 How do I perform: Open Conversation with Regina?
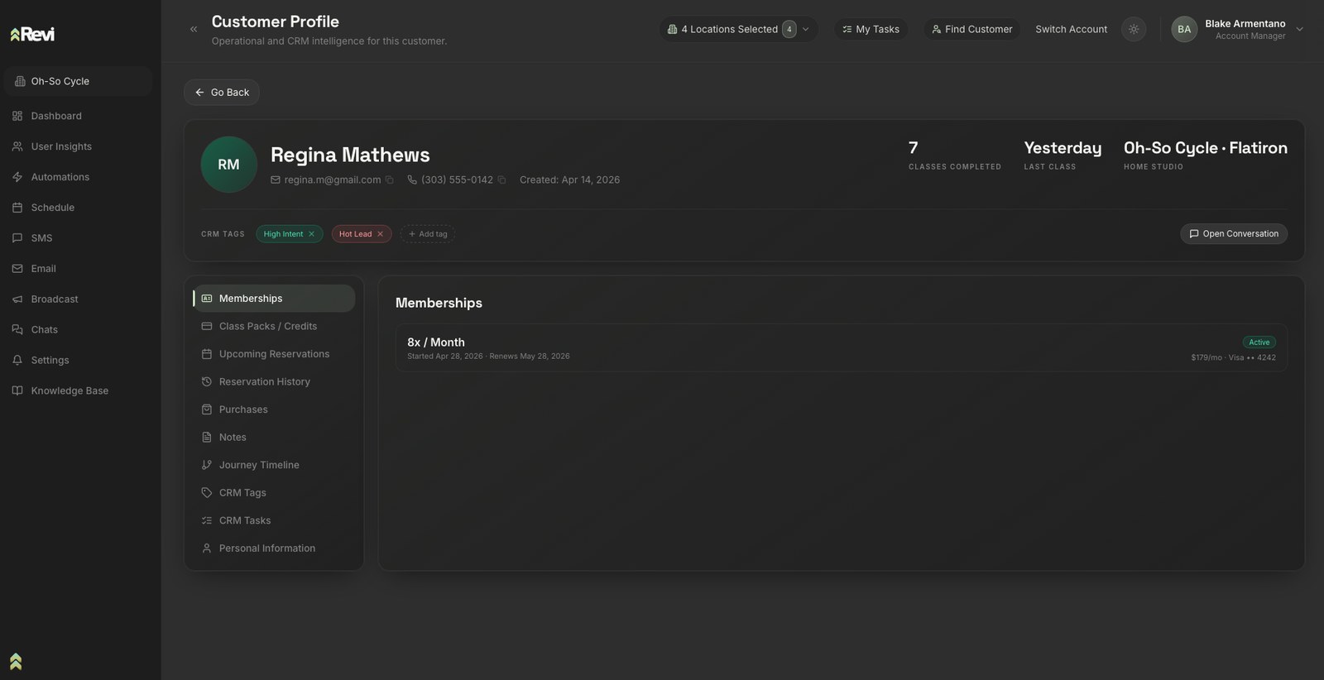[1234, 234]
